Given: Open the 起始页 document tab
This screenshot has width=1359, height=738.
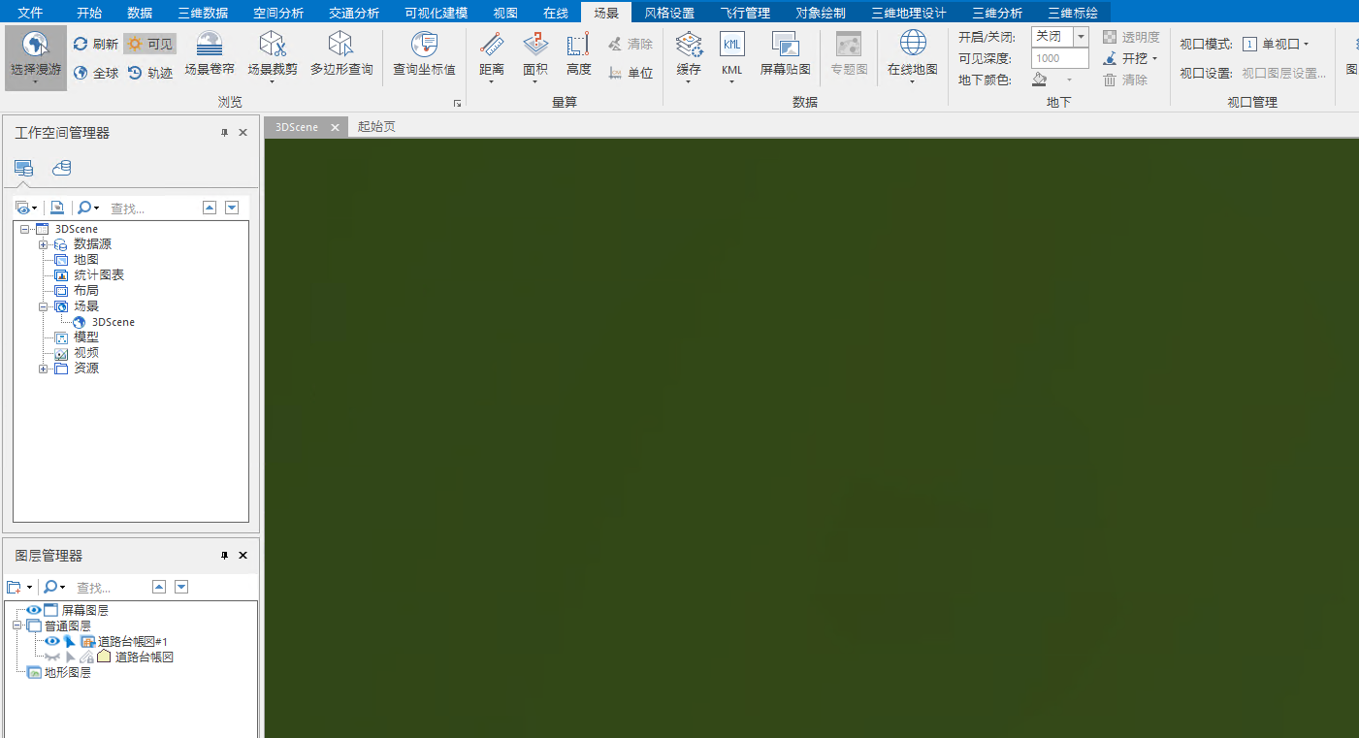Looking at the screenshot, I should pos(376,127).
